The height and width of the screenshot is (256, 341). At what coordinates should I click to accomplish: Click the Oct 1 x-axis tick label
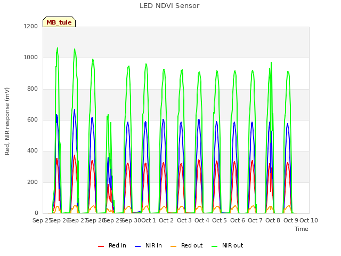[149, 220]
